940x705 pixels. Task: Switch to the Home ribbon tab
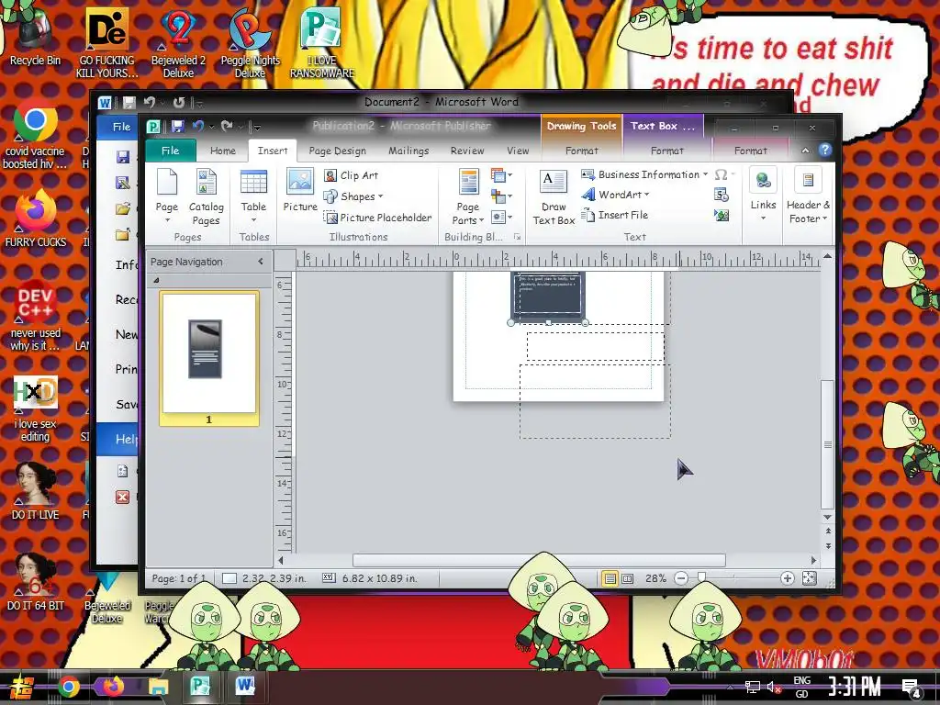(x=223, y=151)
